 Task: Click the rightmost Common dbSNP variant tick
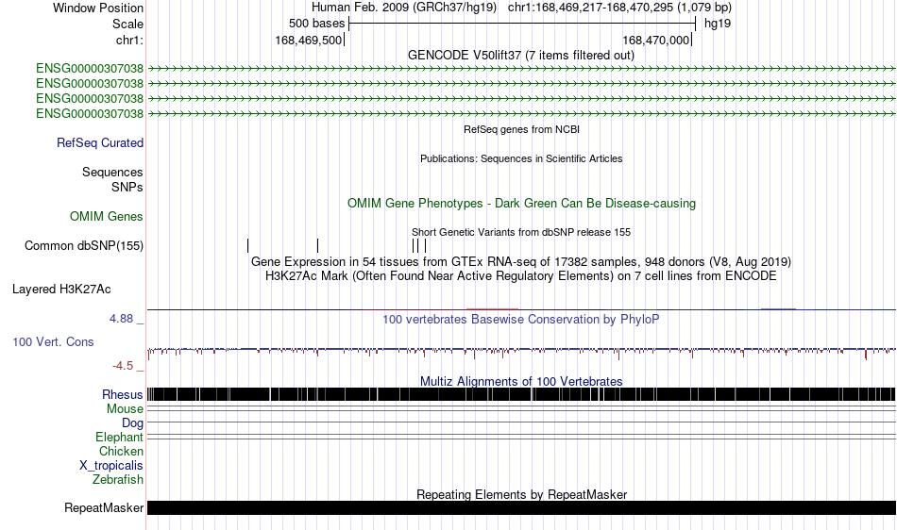pos(426,245)
